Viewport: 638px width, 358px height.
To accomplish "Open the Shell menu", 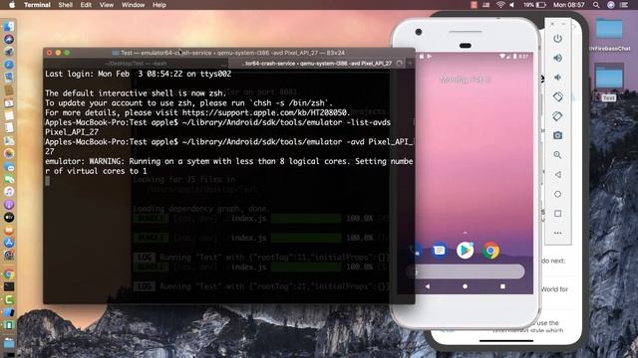I will (x=65, y=5).
